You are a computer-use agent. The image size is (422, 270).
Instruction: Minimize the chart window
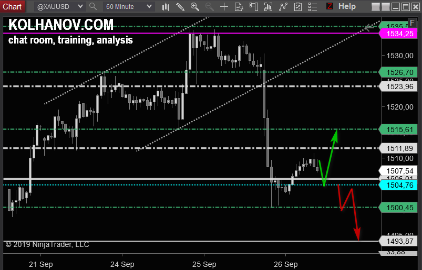(395, 7)
